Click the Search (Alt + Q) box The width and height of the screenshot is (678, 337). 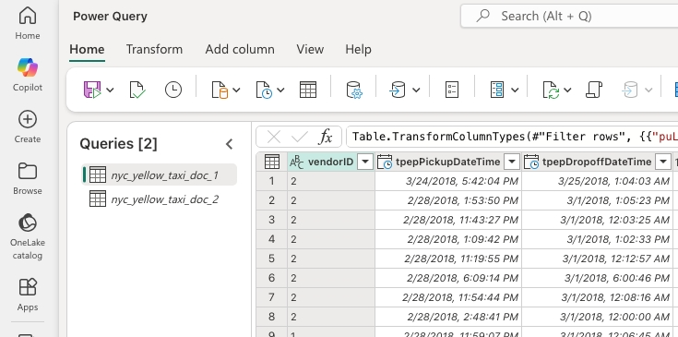pyautogui.click(x=569, y=16)
